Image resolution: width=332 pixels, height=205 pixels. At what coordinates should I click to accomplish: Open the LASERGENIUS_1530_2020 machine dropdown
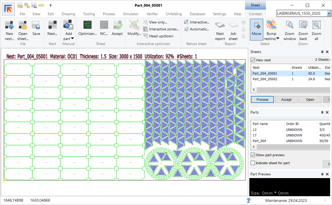[329, 13]
